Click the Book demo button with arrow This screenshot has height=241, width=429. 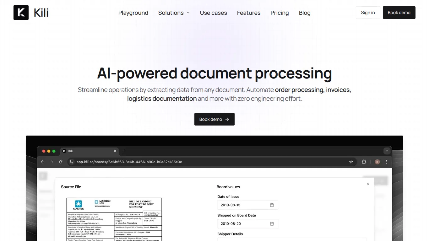click(215, 119)
